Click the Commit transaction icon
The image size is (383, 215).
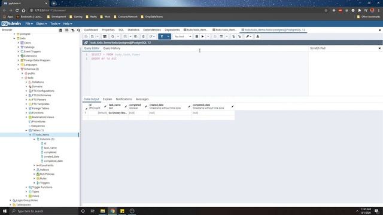[233, 36]
